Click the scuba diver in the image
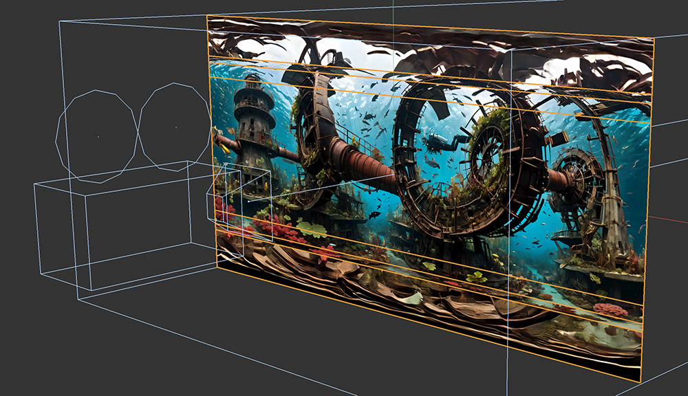 (x=440, y=144)
